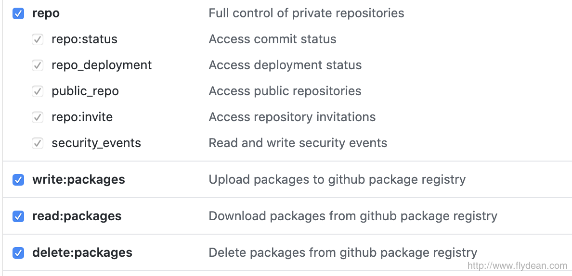This screenshot has width=572, height=276.
Task: Uncheck the delete:packages checkbox
Action: [18, 253]
